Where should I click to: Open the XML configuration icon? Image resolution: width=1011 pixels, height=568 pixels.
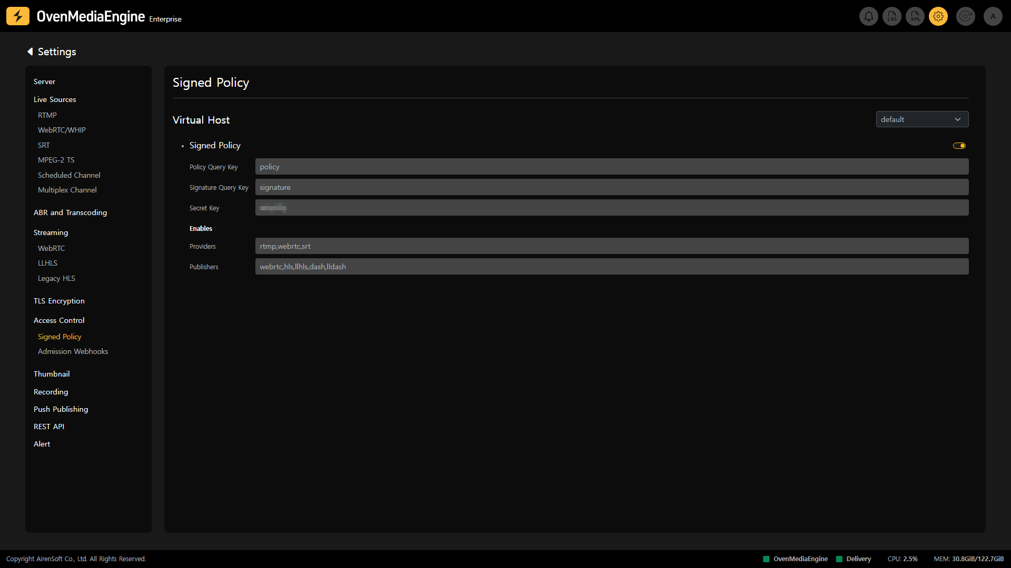tap(915, 16)
